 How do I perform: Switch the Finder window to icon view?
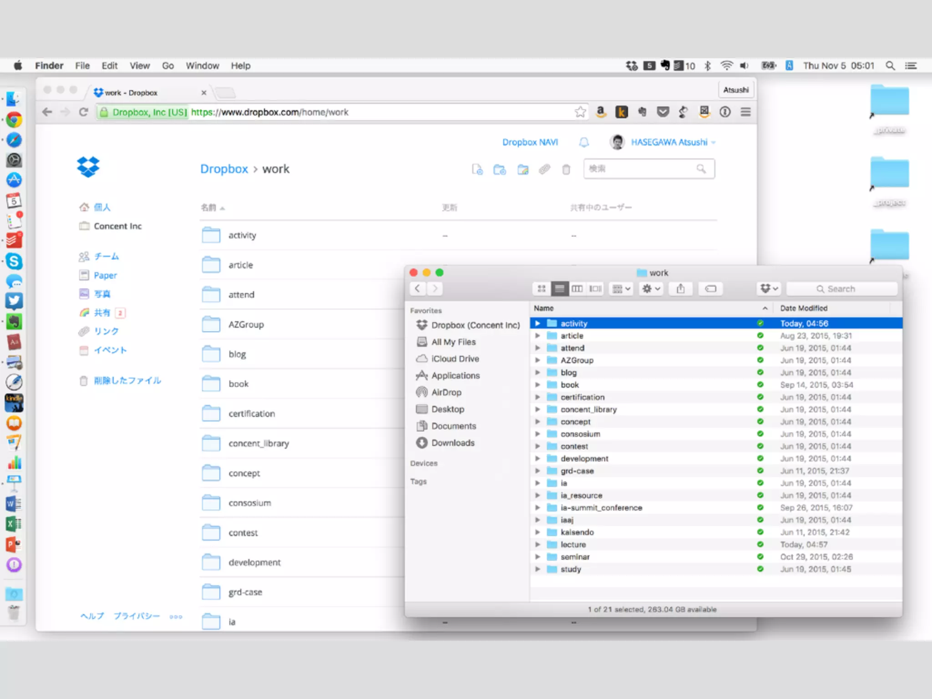pos(542,289)
